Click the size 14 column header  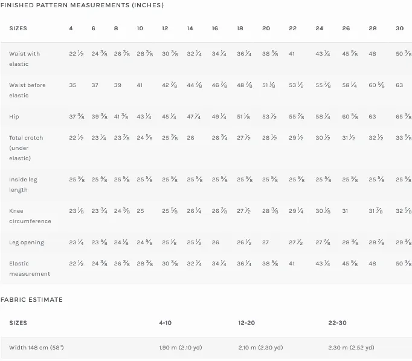(x=190, y=28)
